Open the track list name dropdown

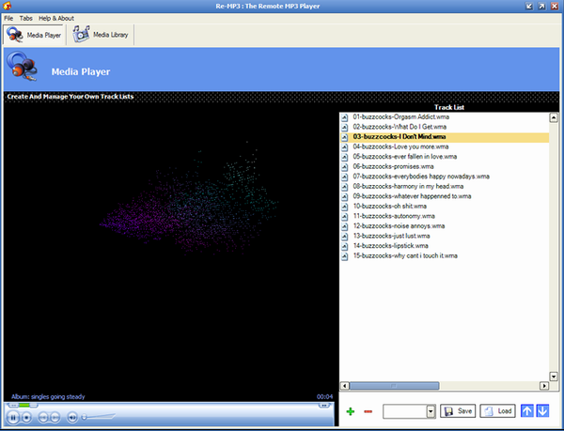click(431, 411)
